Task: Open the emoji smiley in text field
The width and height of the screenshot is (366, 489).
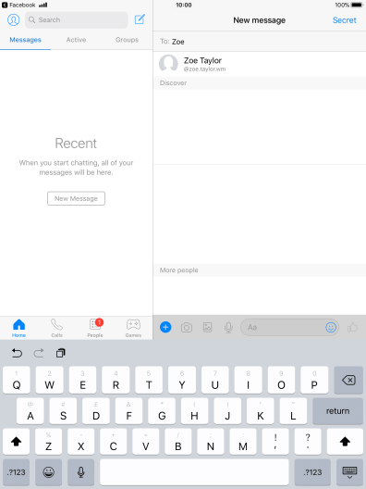Action: tap(331, 327)
